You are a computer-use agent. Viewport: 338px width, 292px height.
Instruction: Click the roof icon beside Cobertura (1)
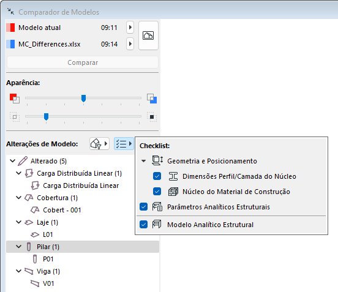29,198
